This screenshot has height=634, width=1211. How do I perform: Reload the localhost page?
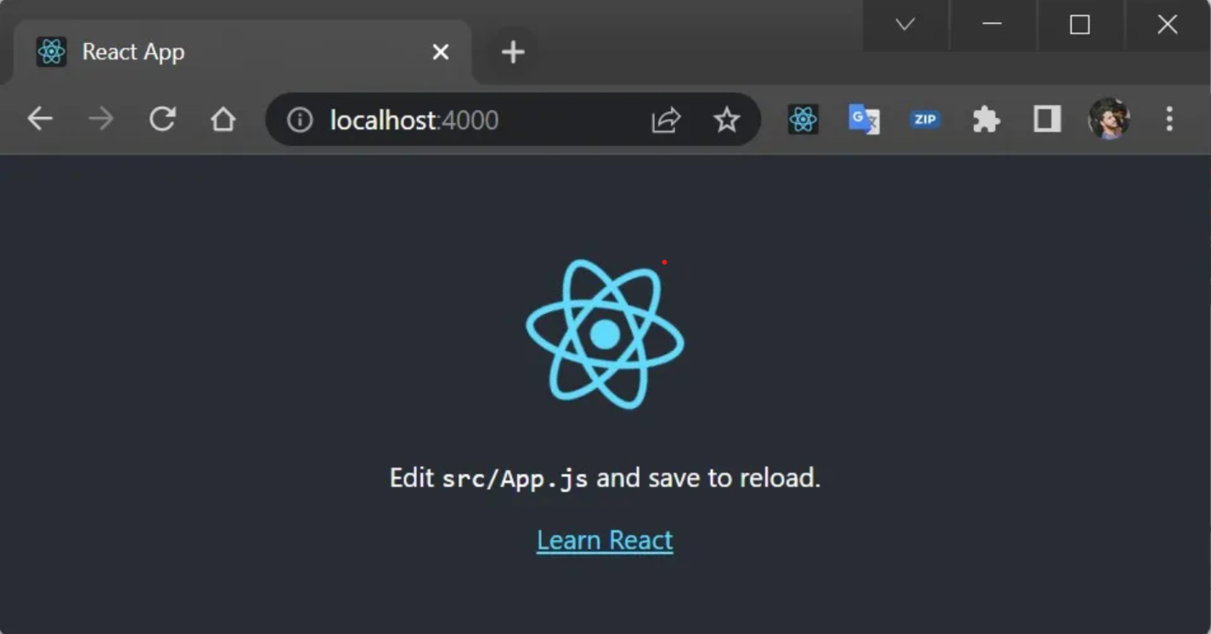(162, 120)
